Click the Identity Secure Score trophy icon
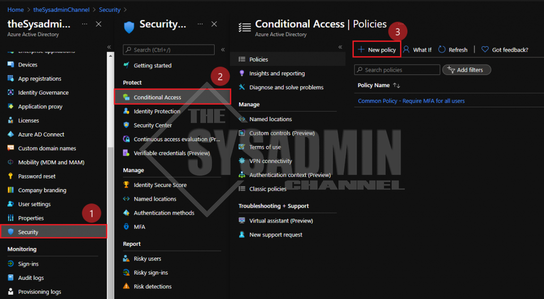Viewport: 544px width, 299px height. pyautogui.click(x=126, y=185)
